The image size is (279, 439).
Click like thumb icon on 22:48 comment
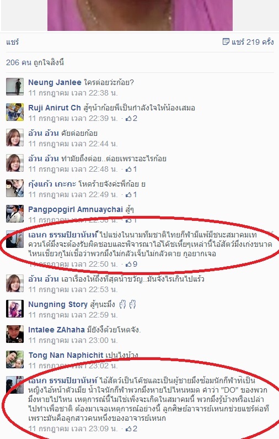click(x=128, y=170)
